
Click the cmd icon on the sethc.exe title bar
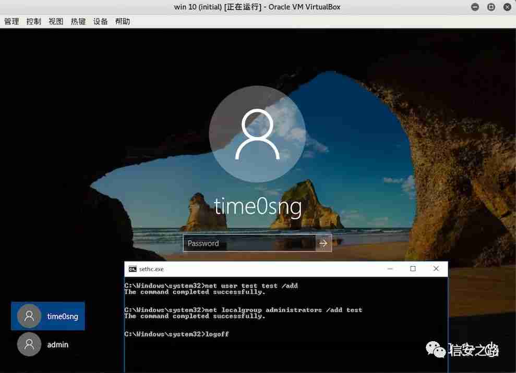coord(134,269)
